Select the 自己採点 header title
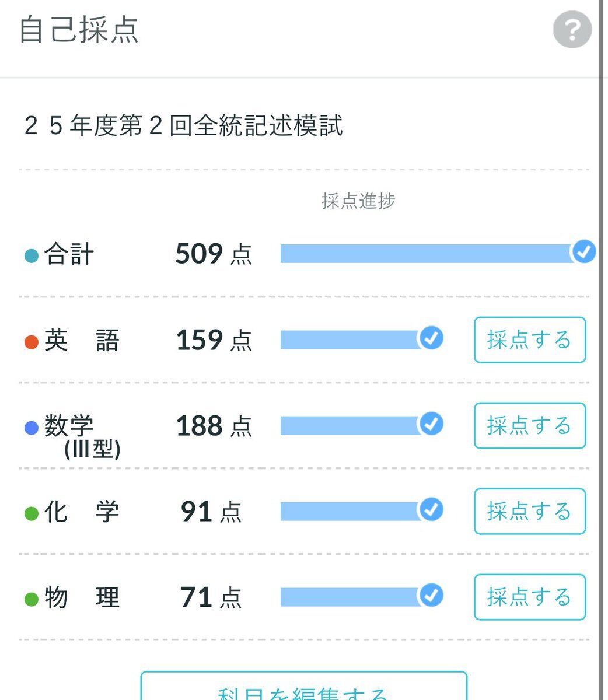Image resolution: width=608 pixels, height=700 pixels. pos(79,30)
